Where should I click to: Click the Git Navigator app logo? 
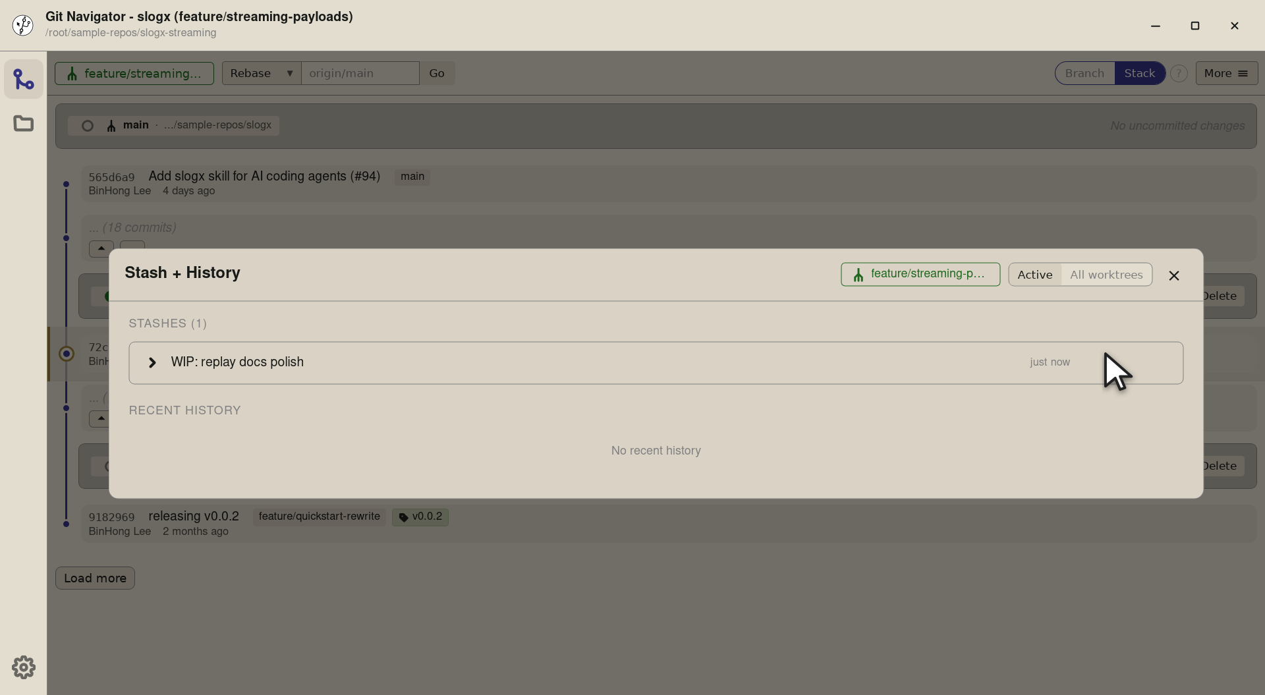pyautogui.click(x=23, y=25)
